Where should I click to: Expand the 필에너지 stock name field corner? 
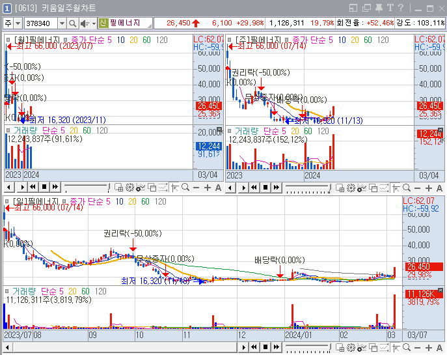pyautogui.click(x=150, y=26)
